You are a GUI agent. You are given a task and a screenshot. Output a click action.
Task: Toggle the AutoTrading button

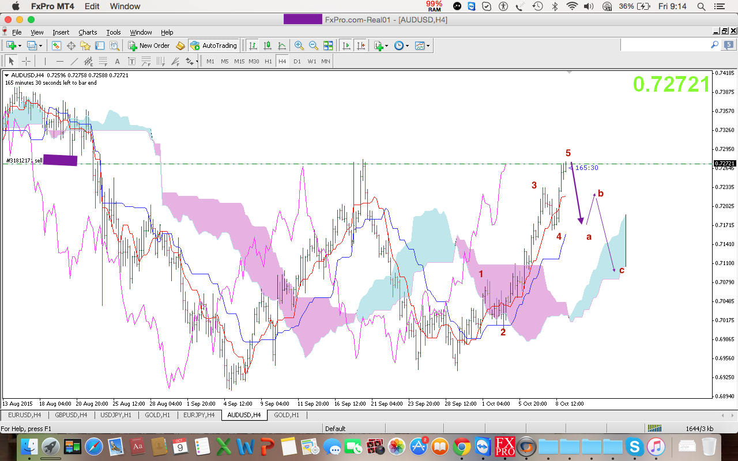(213, 46)
